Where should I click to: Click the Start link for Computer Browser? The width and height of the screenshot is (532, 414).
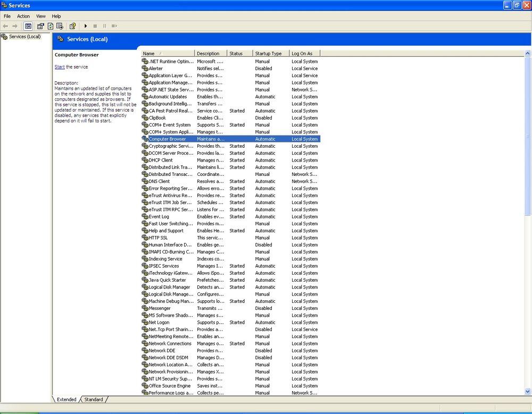pyautogui.click(x=60, y=67)
